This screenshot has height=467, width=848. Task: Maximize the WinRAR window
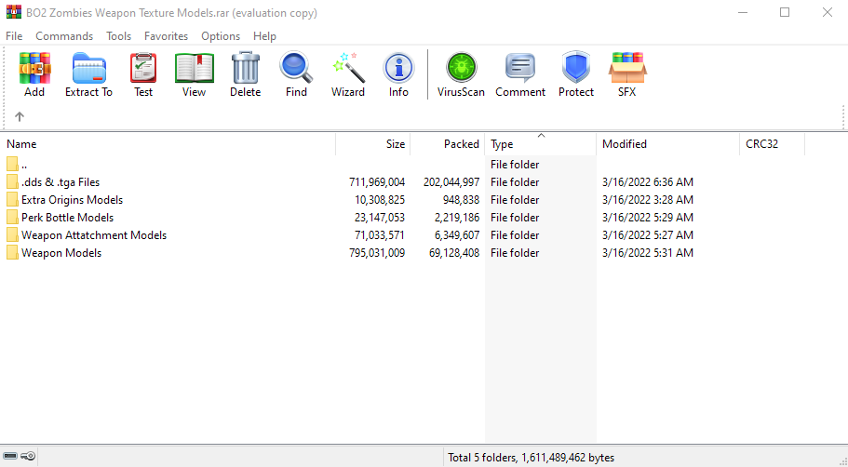[x=785, y=12]
